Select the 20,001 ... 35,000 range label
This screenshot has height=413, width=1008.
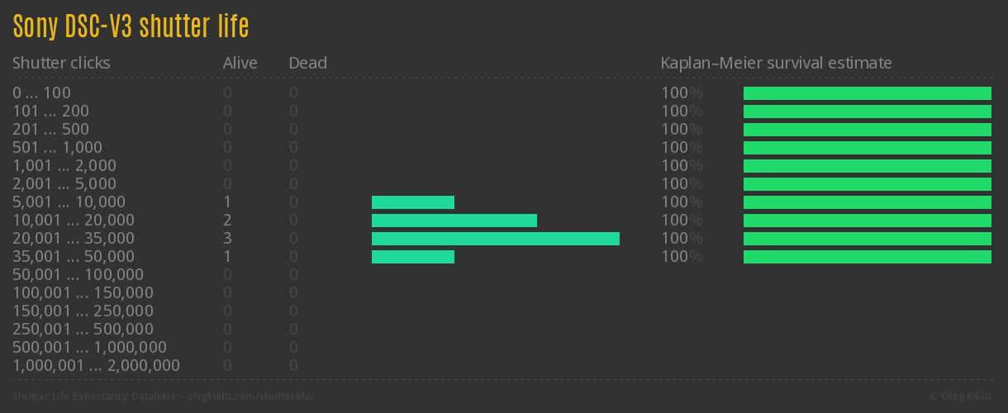pyautogui.click(x=73, y=239)
